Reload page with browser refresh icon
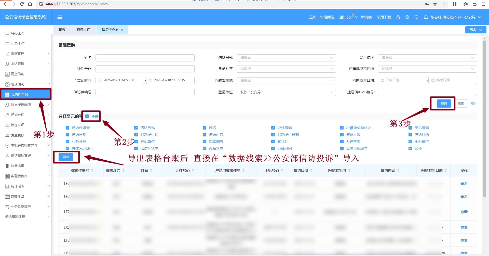Image resolution: width=489 pixels, height=256 pixels. coord(22,4)
